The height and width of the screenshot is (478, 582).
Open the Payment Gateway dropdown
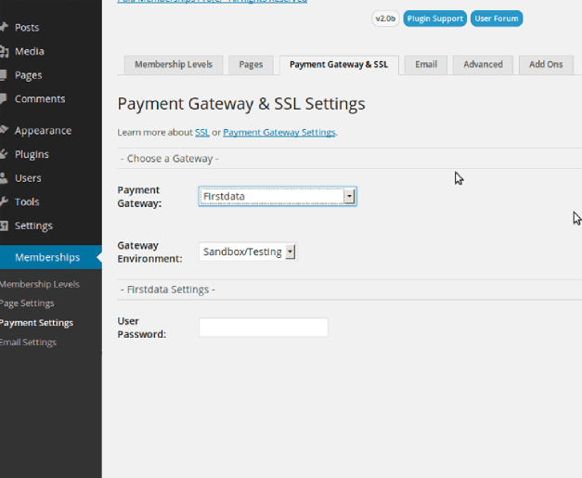pos(278,197)
